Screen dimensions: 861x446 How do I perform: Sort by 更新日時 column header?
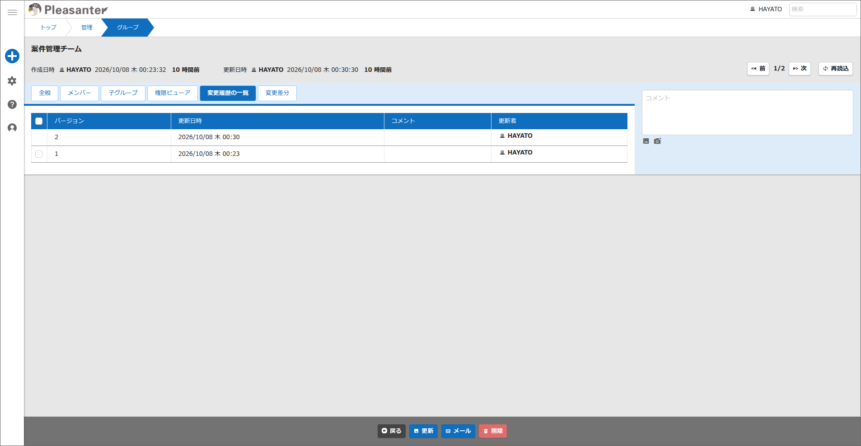click(277, 121)
